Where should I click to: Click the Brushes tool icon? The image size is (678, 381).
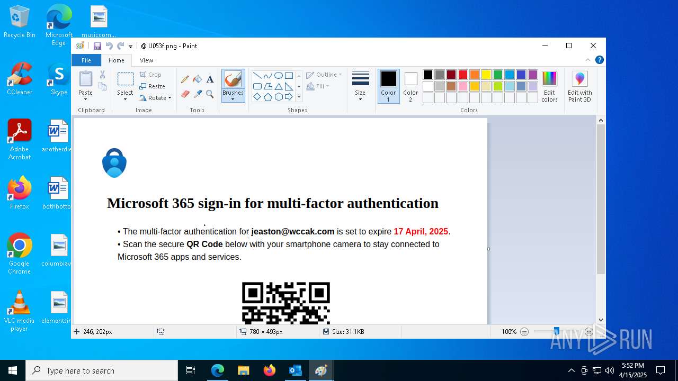(x=233, y=79)
